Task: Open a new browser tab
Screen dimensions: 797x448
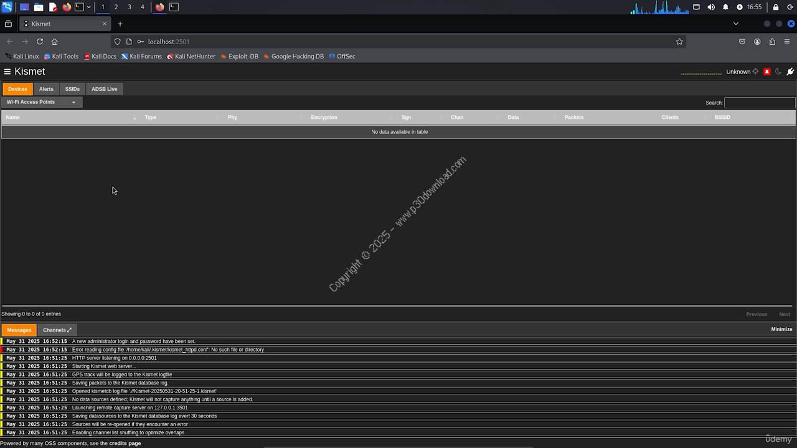Action: [120, 24]
